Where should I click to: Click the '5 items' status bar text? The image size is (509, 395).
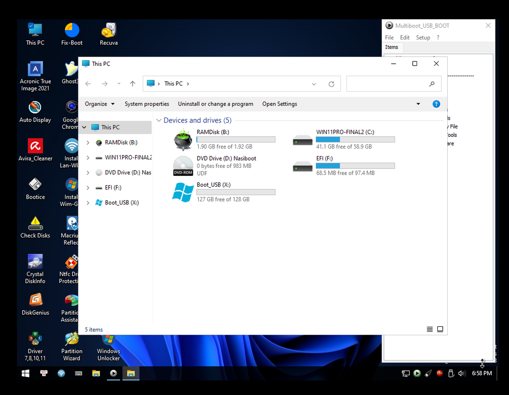[94, 329]
